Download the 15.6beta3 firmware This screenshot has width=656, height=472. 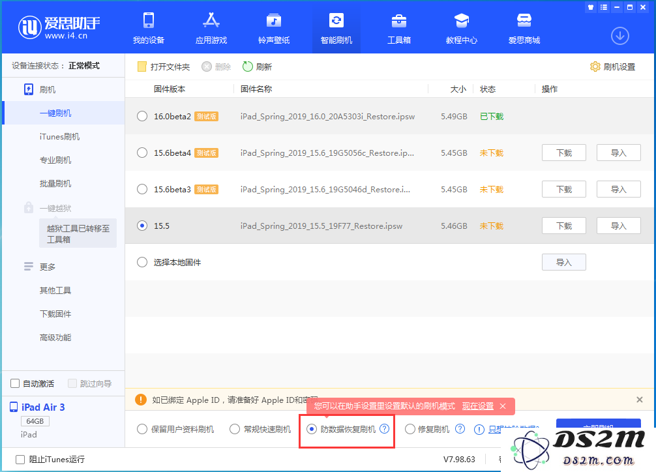click(564, 189)
